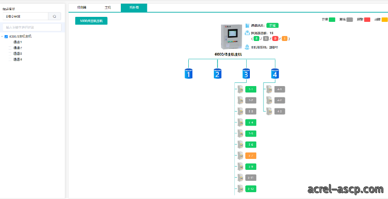The width and height of the screenshot is (388, 199).
Task: Click the channel 3 cylinder icon
Action: point(246,74)
